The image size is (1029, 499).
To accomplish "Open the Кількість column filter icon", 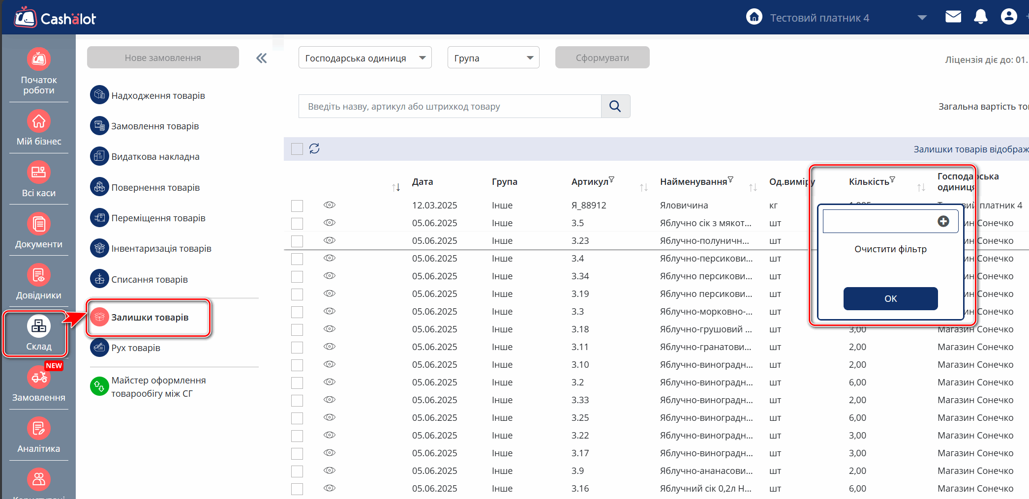I will (892, 179).
